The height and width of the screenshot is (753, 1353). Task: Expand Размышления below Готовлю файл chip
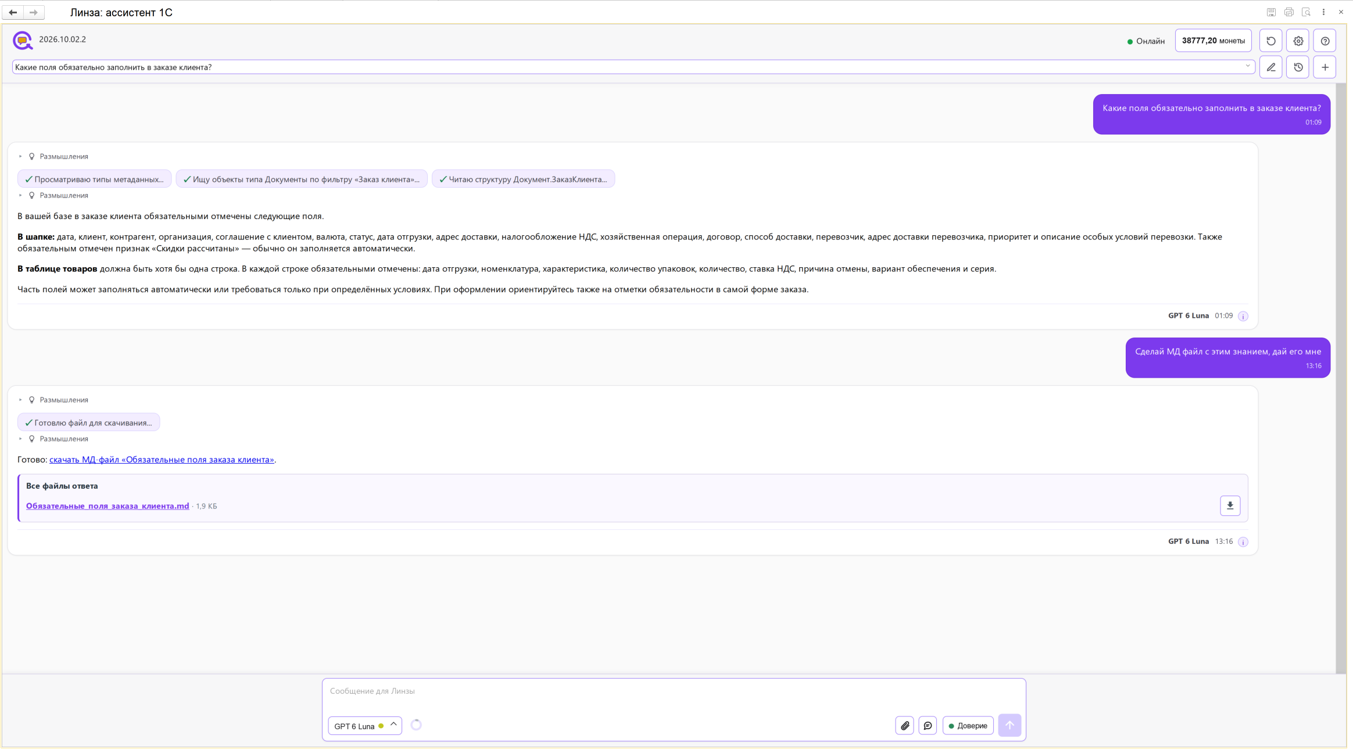click(x=53, y=439)
